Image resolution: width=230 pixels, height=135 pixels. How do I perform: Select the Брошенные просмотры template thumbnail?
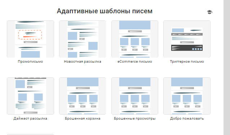pyautogui.click(x=135, y=96)
